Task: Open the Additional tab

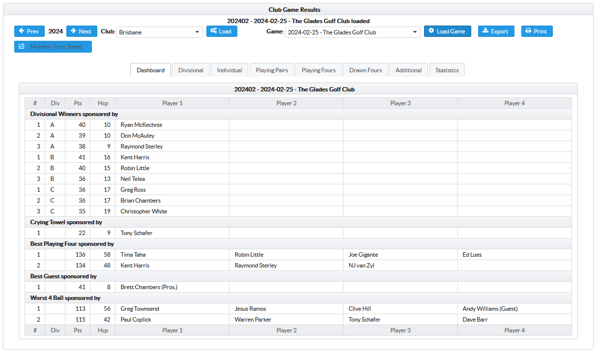Action: [408, 70]
